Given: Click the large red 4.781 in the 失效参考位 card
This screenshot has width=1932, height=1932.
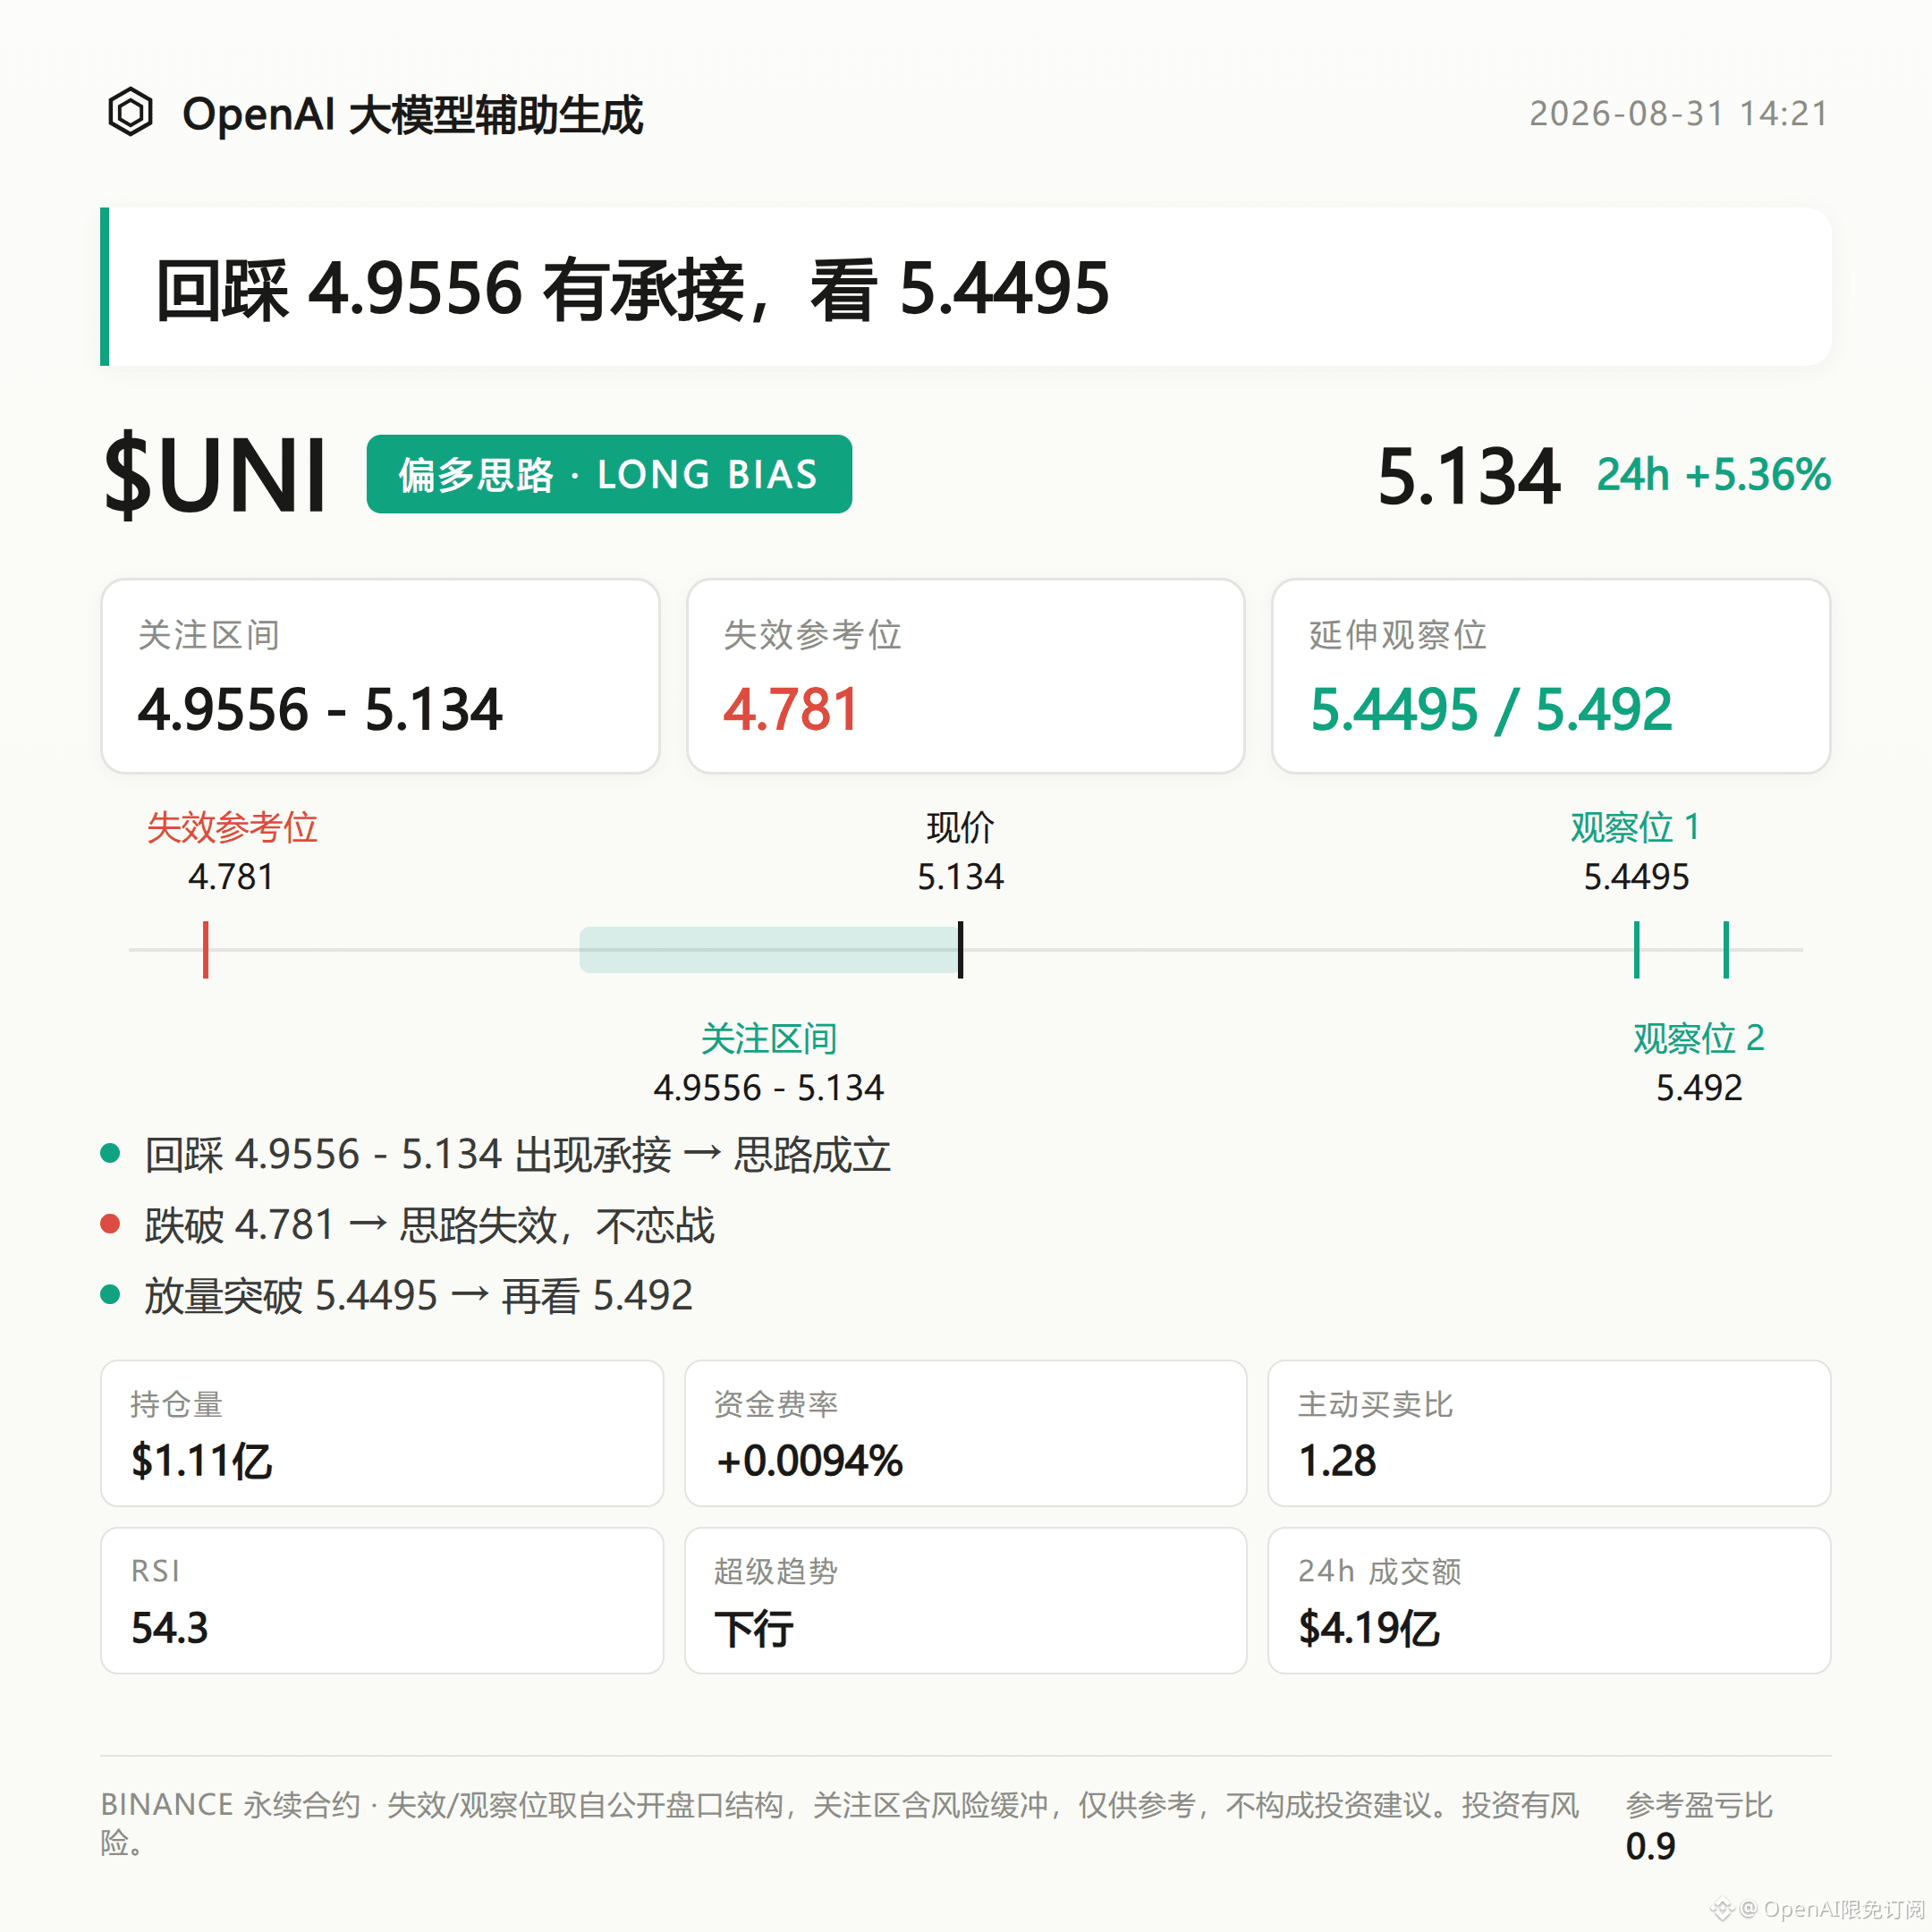Looking at the screenshot, I should point(790,709).
